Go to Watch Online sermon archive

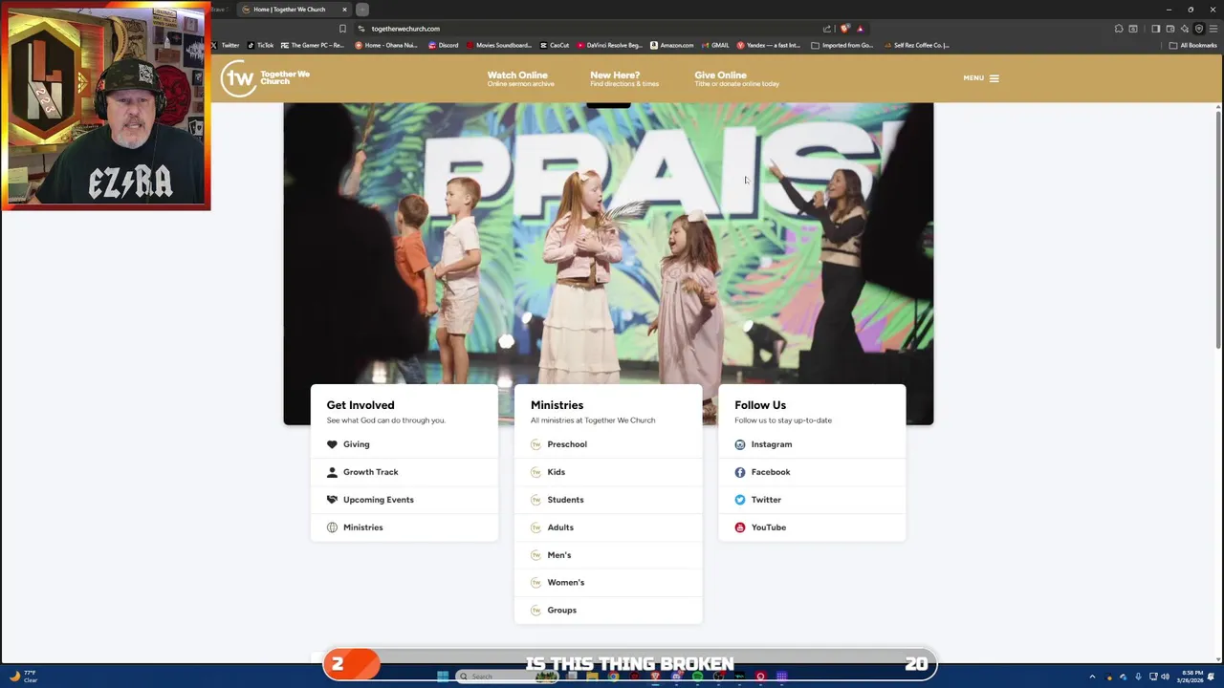coord(520,78)
